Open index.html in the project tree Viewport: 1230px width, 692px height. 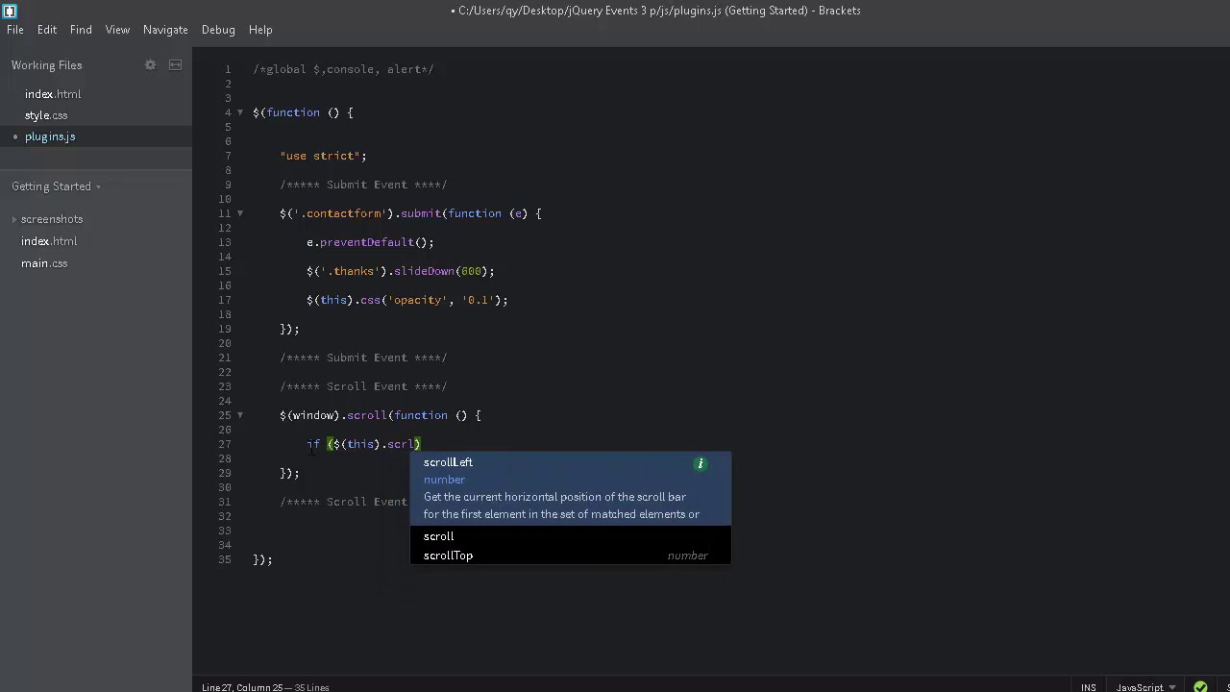click(x=49, y=241)
